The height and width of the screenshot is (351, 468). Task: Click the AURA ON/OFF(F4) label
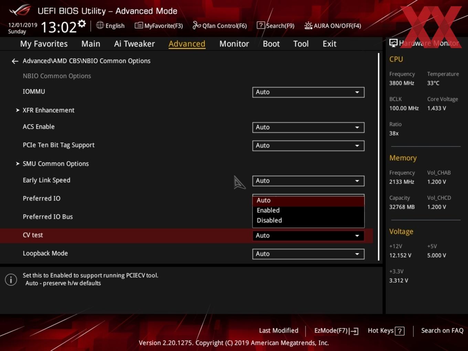click(337, 26)
